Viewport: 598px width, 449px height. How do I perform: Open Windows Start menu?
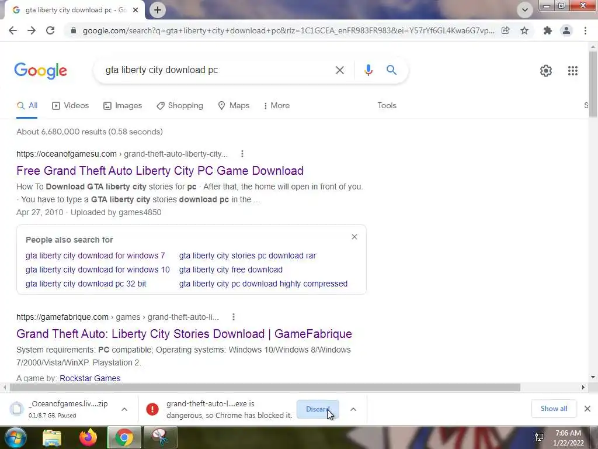click(15, 437)
